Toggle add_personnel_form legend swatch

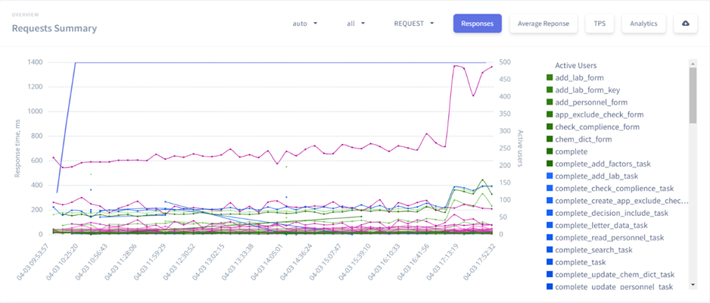(x=550, y=102)
